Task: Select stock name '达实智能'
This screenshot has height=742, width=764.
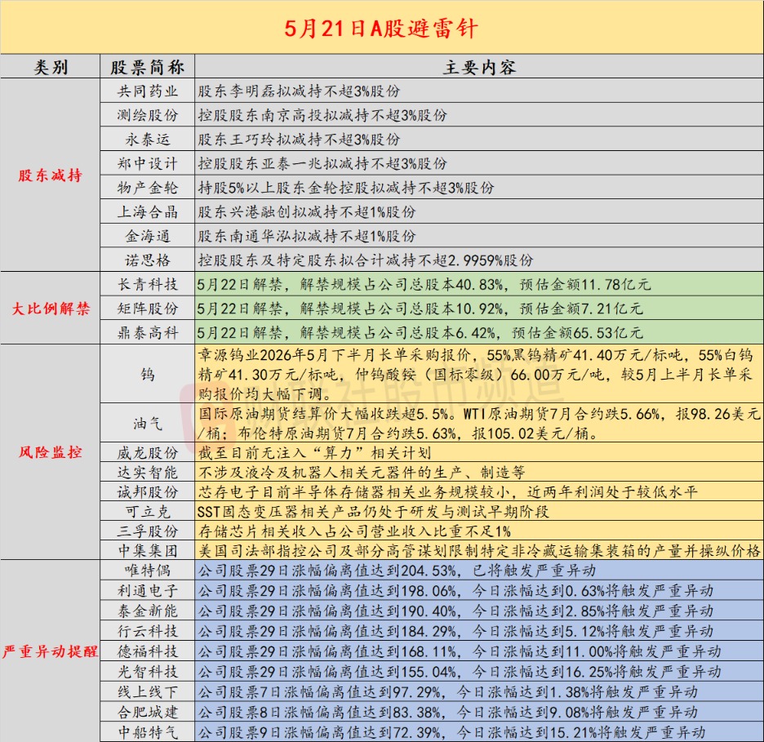Action: click(147, 472)
